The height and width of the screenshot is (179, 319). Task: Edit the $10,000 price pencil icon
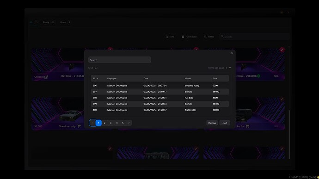pos(46,77)
